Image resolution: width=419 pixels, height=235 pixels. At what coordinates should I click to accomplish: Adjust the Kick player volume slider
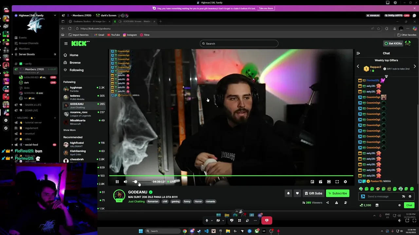(142, 182)
